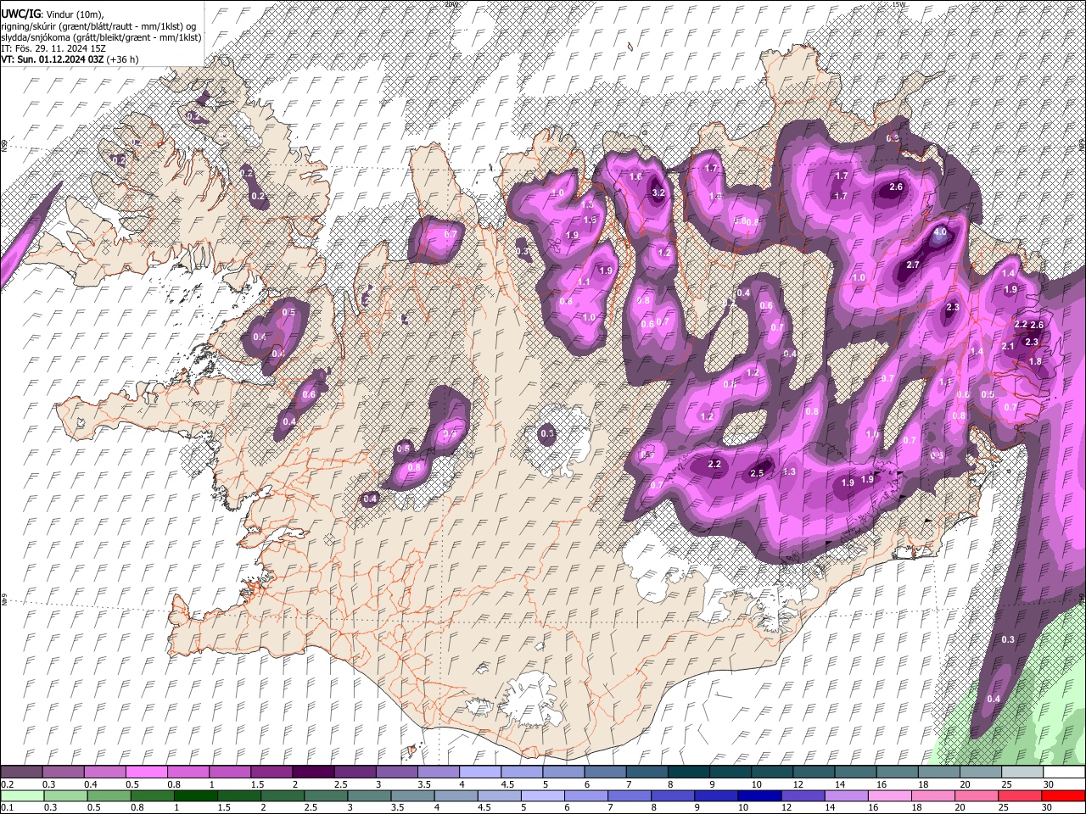Click the '2.1' value near the east coast
Screen dimensions: 1086x814
click(x=1008, y=346)
